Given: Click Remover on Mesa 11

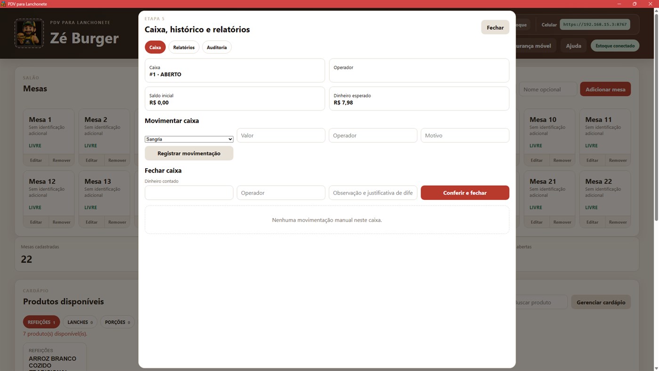Looking at the screenshot, I should 618,160.
